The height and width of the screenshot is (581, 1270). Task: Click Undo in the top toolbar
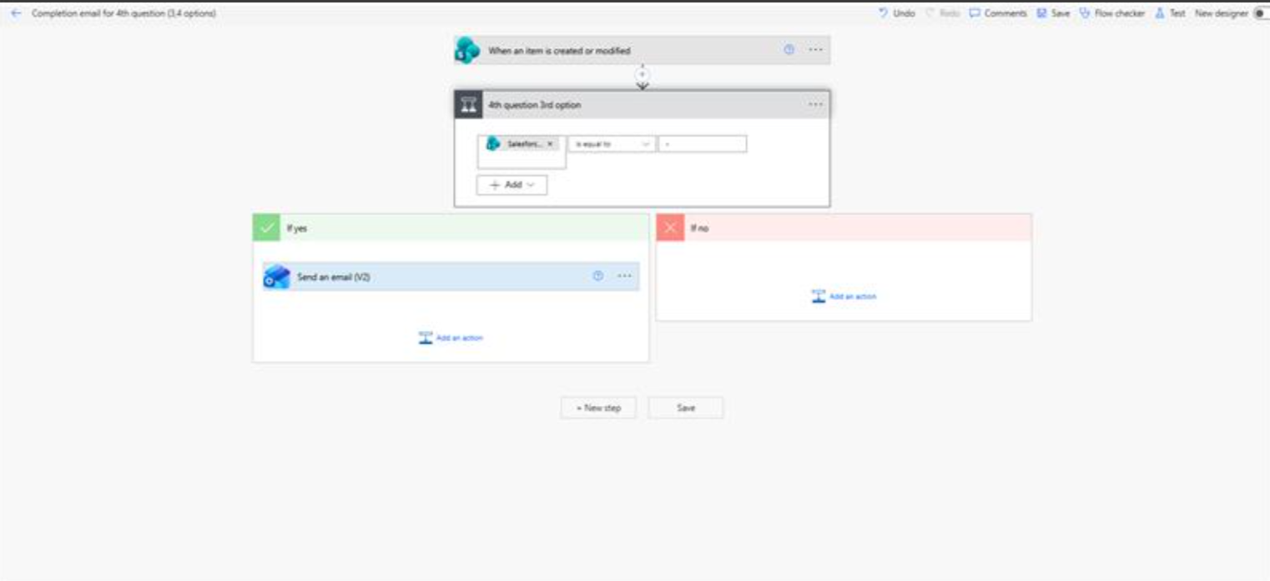click(897, 13)
